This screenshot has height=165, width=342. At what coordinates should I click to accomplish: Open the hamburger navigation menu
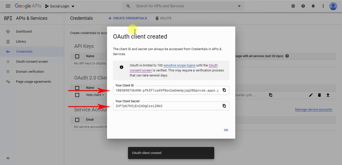tap(8, 6)
